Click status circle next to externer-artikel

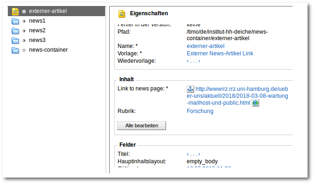24,12
